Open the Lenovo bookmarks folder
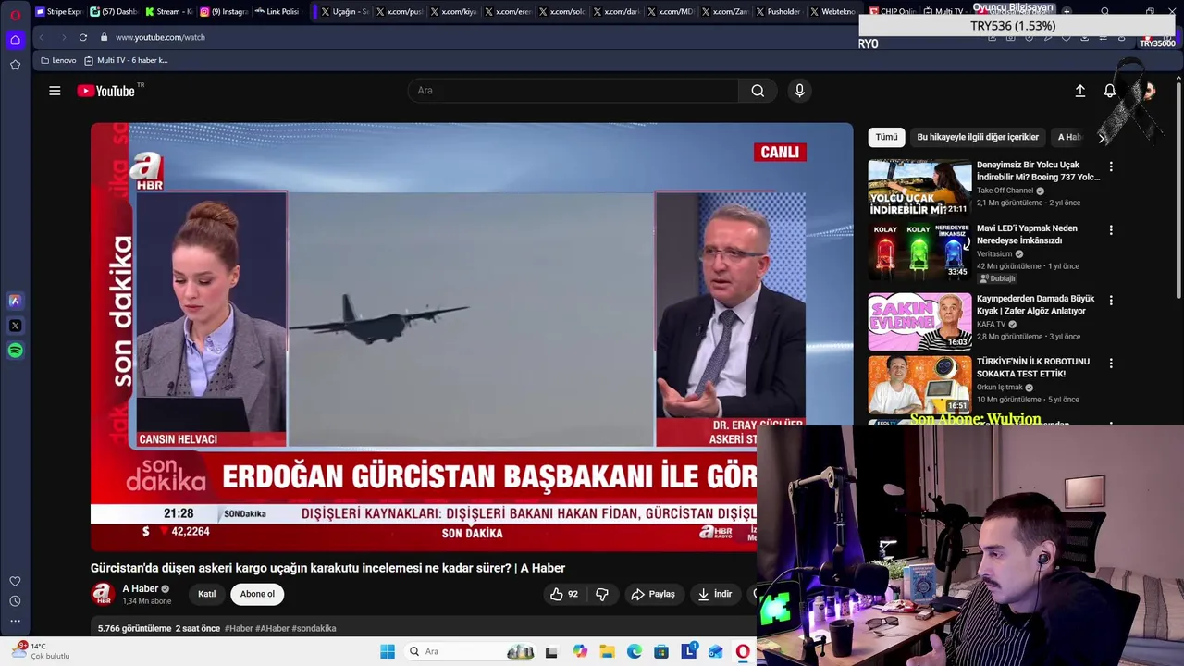This screenshot has width=1184, height=666. point(58,60)
